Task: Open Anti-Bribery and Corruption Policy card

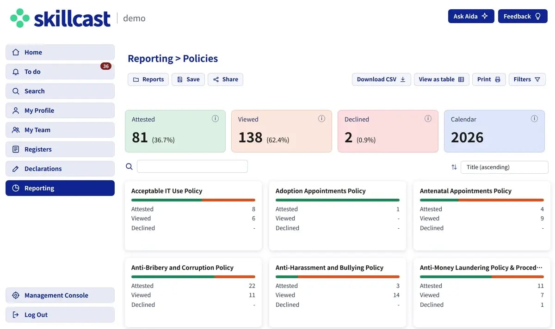Action: coord(193,292)
